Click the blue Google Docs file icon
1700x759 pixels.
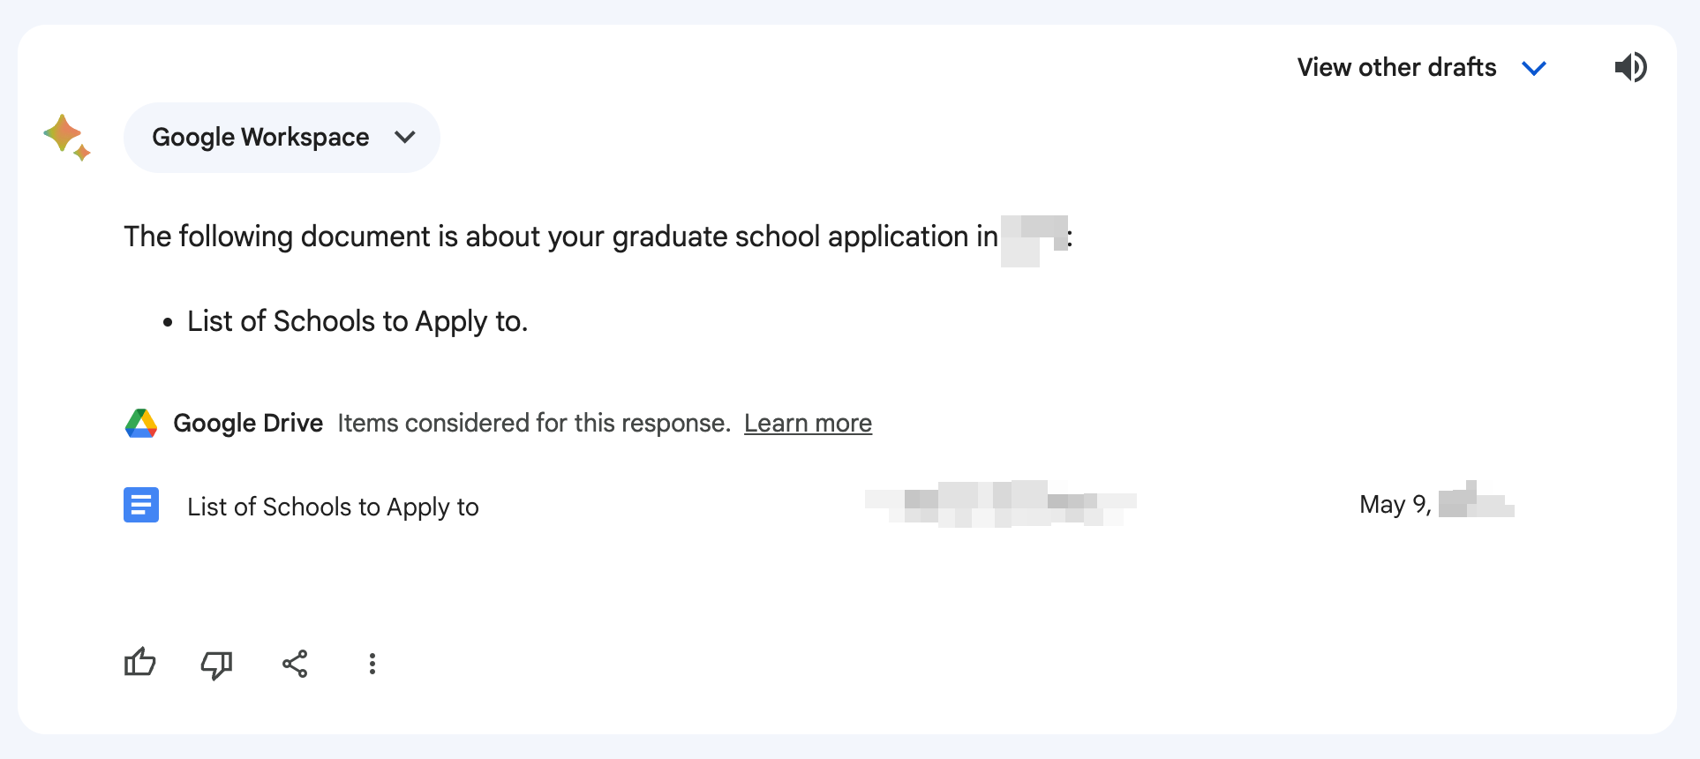coord(141,505)
